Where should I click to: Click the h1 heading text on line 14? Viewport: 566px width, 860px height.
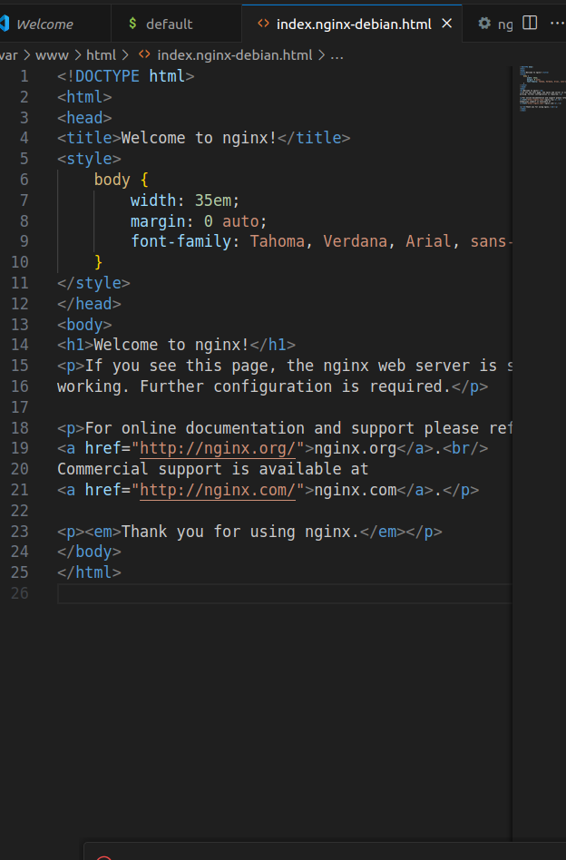[171, 346]
